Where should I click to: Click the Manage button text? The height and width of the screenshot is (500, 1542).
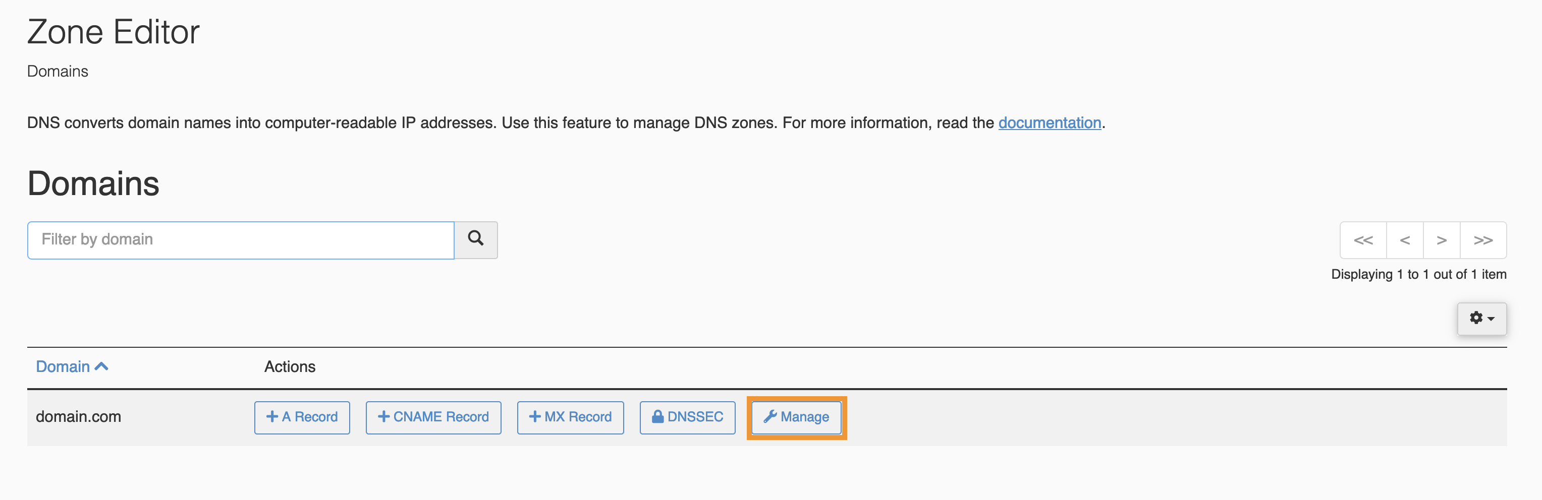(804, 417)
